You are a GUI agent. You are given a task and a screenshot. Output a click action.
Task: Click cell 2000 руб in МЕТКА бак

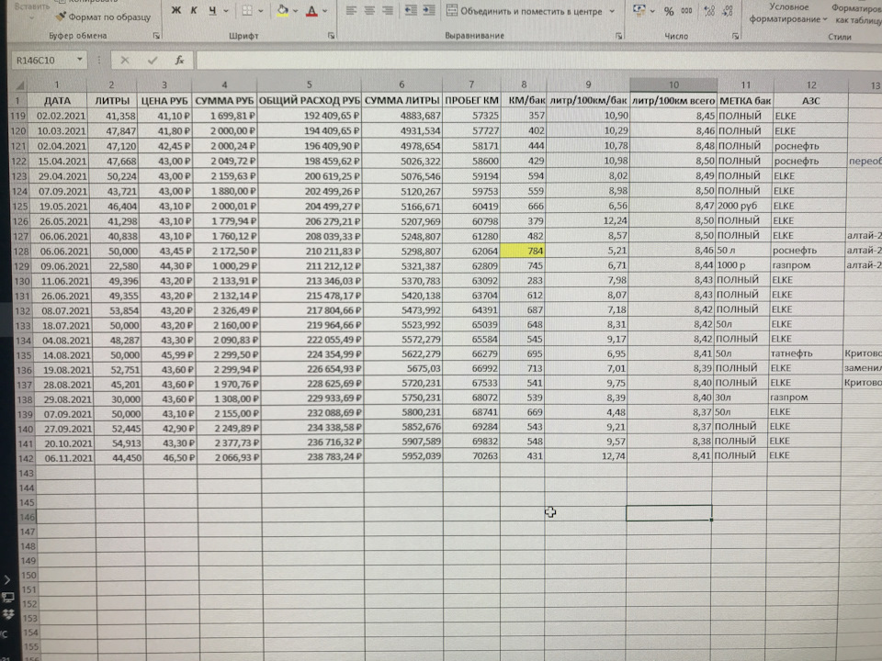click(743, 206)
